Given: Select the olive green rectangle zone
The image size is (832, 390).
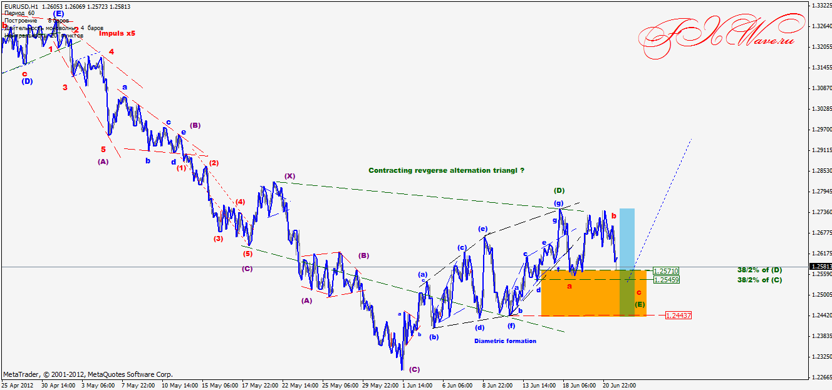Looking at the screenshot, I should [627, 293].
